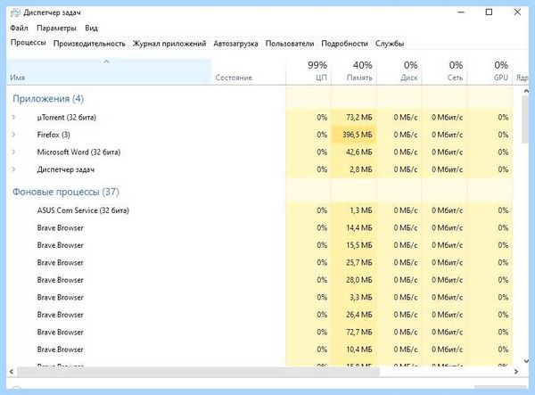Click the sort arrow above the Имя column
Screen dimensions: 535x395
point(106,62)
